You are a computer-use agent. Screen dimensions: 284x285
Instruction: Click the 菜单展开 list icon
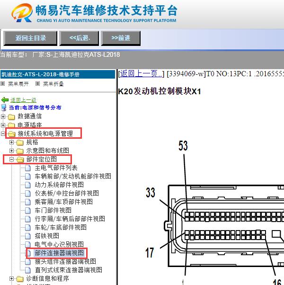coord(2,84)
